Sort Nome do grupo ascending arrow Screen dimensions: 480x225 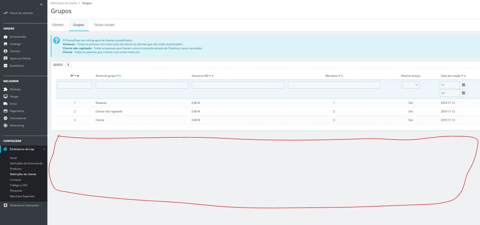tap(120, 76)
